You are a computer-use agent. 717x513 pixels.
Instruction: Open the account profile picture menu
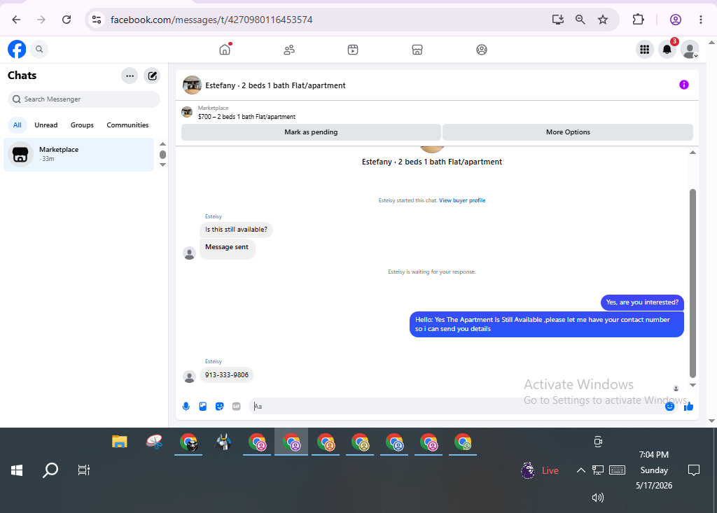click(x=690, y=50)
